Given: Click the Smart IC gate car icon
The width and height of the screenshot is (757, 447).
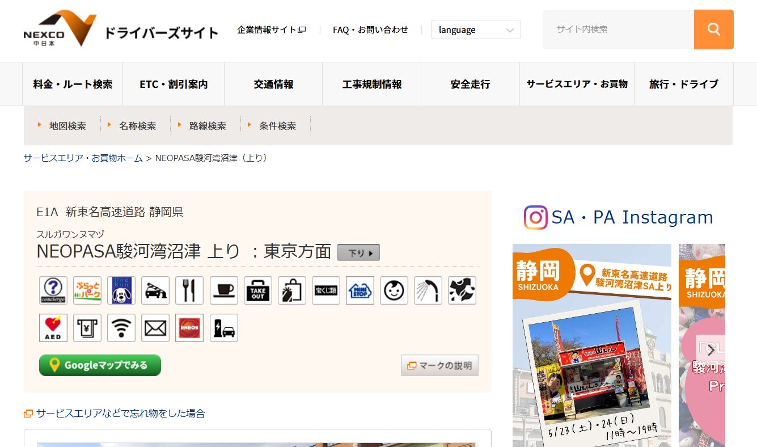Looking at the screenshot, I should (x=155, y=290).
